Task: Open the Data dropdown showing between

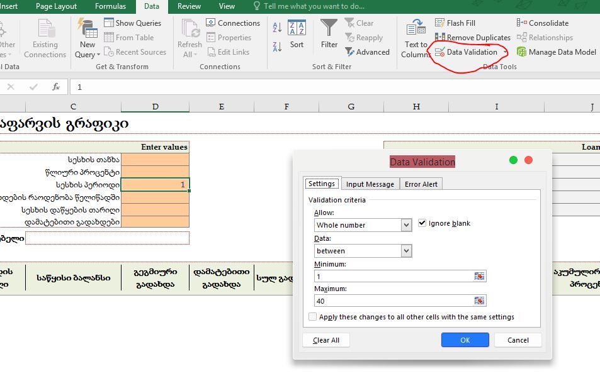Action: [x=406, y=251]
